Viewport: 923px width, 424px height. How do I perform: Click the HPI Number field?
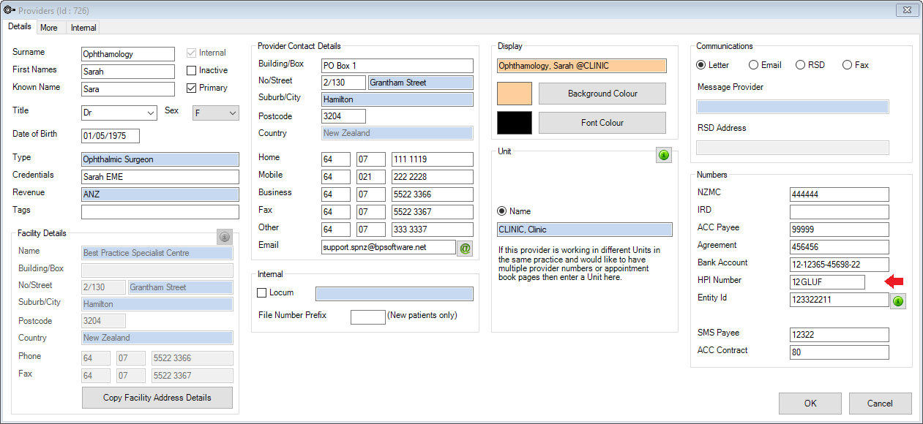pyautogui.click(x=828, y=282)
